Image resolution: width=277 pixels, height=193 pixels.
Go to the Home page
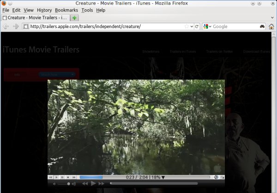pos(271,26)
